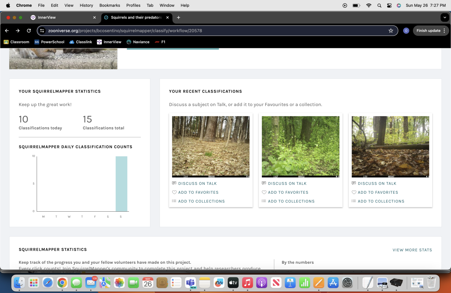This screenshot has width=451, height=293.
Task: Open Launchpad from the dock
Action: pyautogui.click(x=33, y=282)
